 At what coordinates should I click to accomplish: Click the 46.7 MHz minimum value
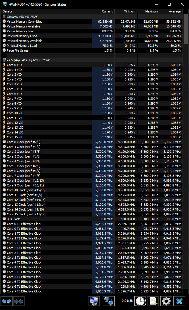click(129, 229)
